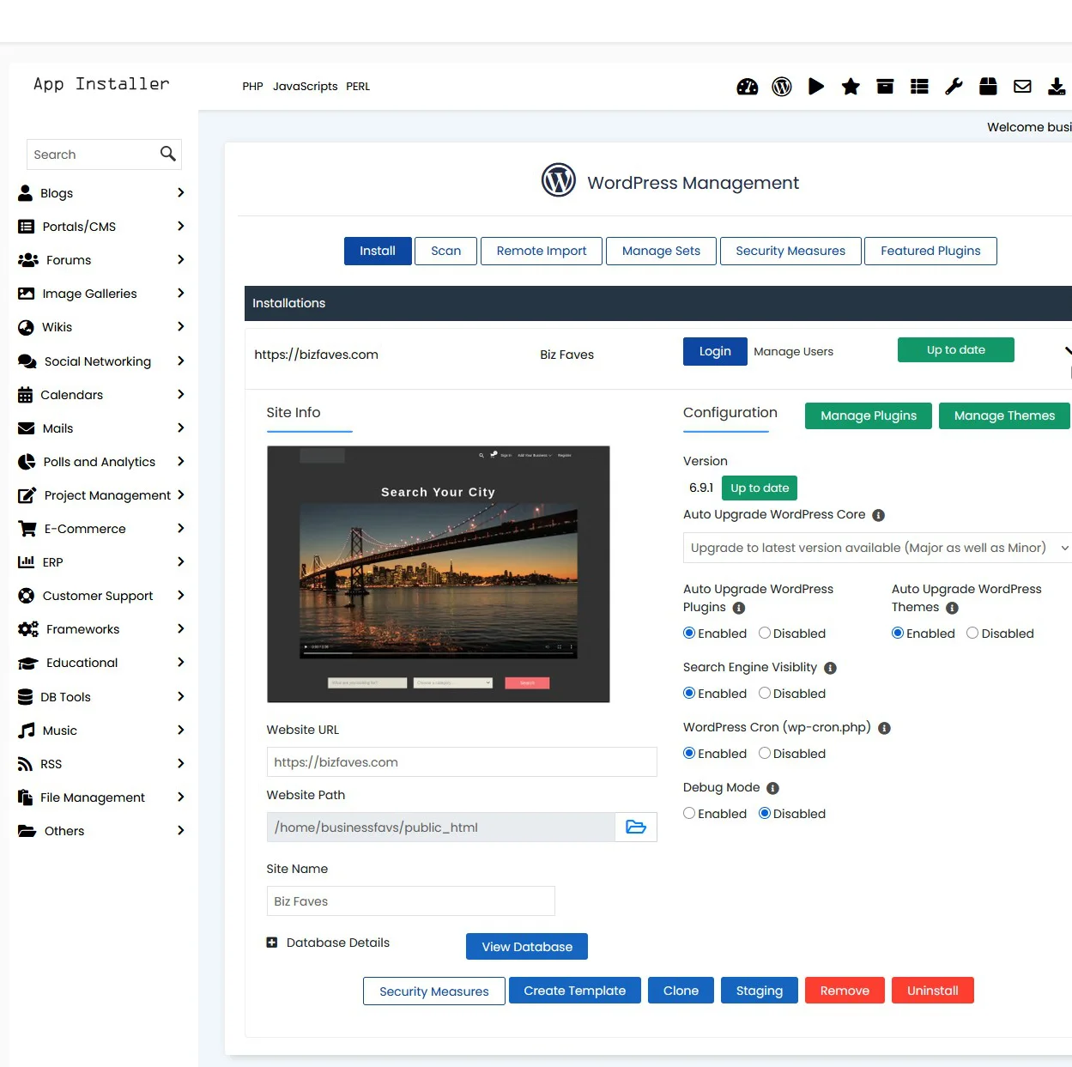Expand the Database Details section
Screen dimensions: 1072x1067
pos(271,942)
